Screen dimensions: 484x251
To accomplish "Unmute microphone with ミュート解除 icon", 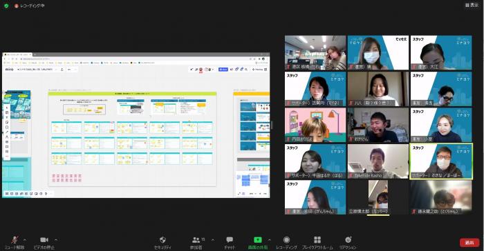I will [x=15, y=240].
